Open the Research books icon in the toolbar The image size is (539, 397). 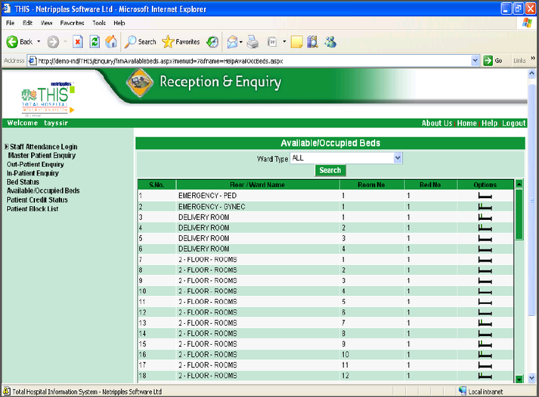pos(312,42)
